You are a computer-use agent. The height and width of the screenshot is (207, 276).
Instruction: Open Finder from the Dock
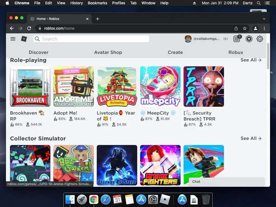(70, 200)
